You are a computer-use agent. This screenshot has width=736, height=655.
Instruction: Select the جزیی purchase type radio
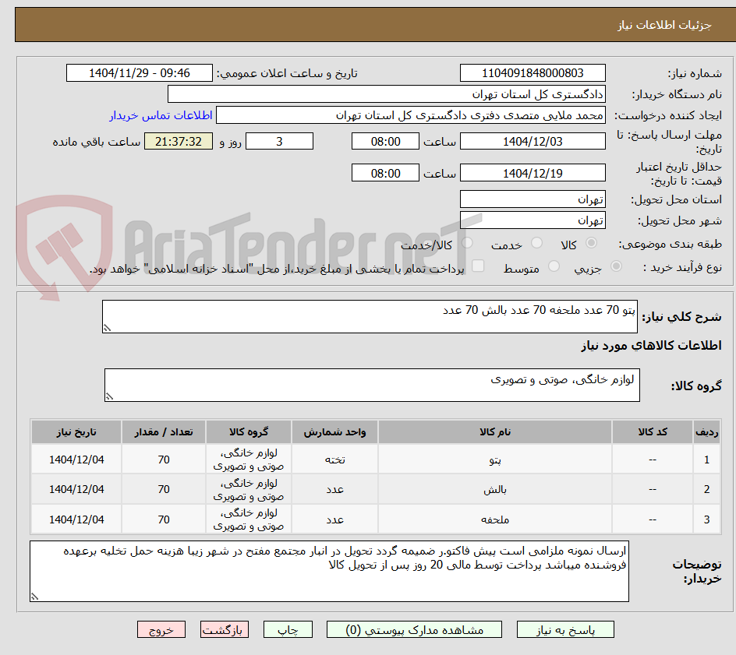tap(616, 266)
